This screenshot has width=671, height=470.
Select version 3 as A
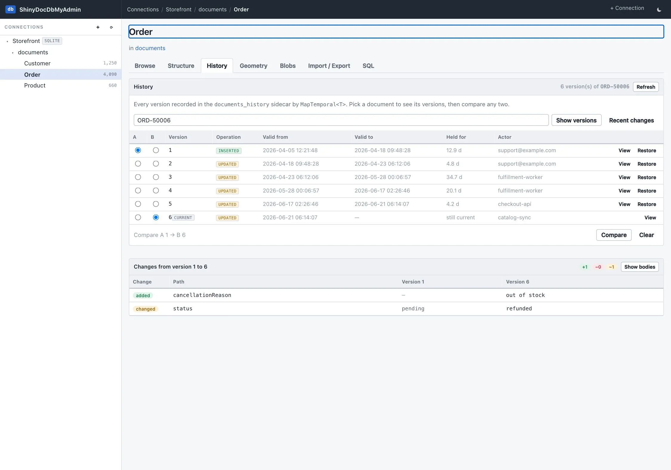138,177
